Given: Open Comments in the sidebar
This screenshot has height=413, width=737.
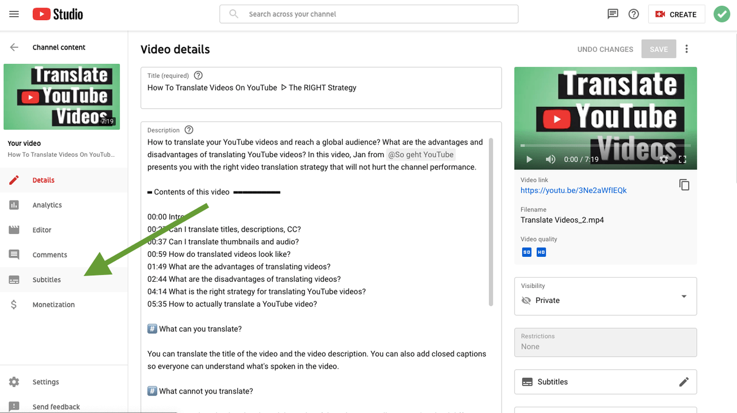Looking at the screenshot, I should [x=64, y=255].
